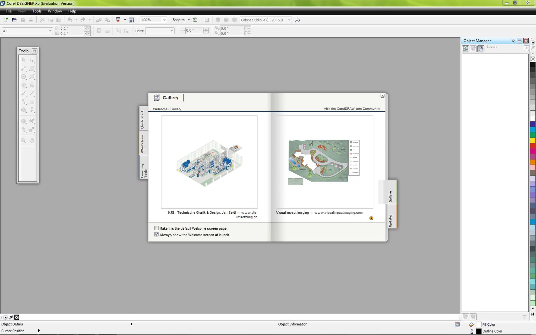536x335 pixels.
Task: Open the File menu
Action: (9, 11)
